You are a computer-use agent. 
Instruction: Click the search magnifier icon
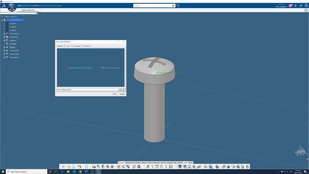(x=173, y=6)
